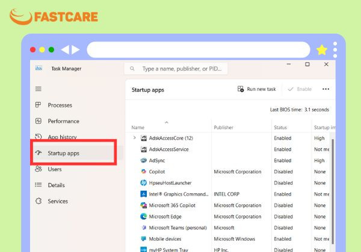
Task: Open Processes page icon
Action: [39, 105]
